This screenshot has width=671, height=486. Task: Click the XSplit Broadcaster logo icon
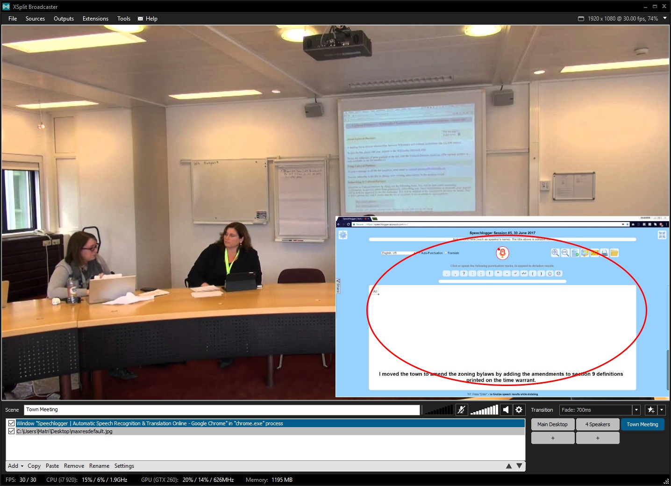point(6,7)
